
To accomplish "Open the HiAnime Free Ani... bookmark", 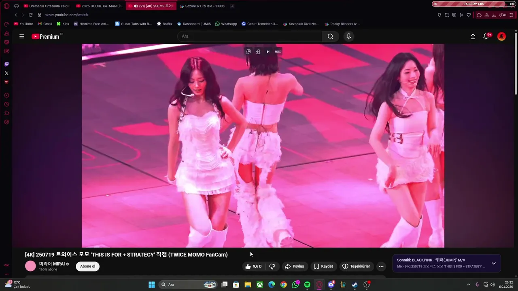I will click(x=91, y=24).
